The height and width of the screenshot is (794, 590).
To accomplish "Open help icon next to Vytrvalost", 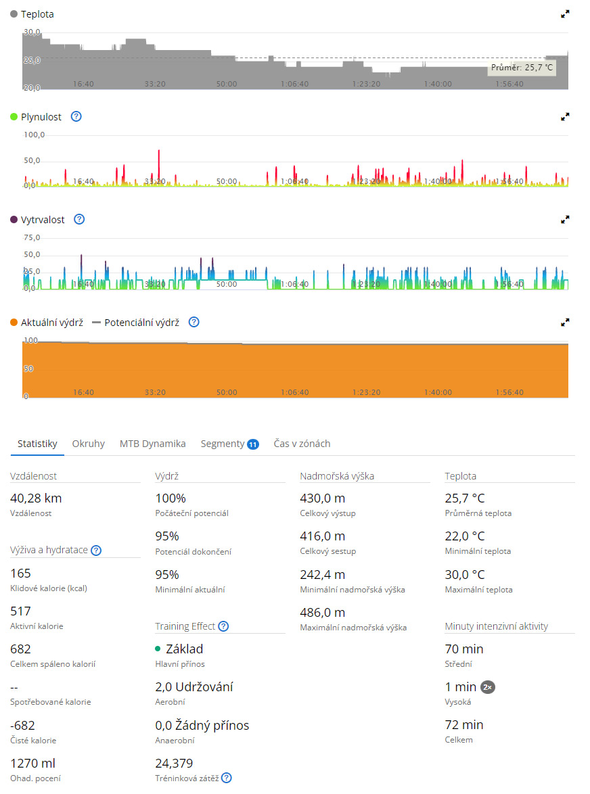I will coord(79,219).
